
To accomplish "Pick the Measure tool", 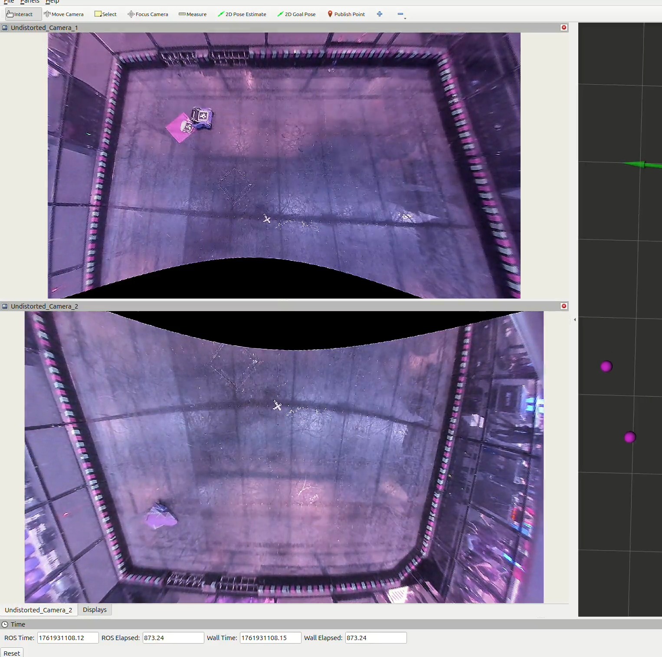I will pyautogui.click(x=193, y=14).
